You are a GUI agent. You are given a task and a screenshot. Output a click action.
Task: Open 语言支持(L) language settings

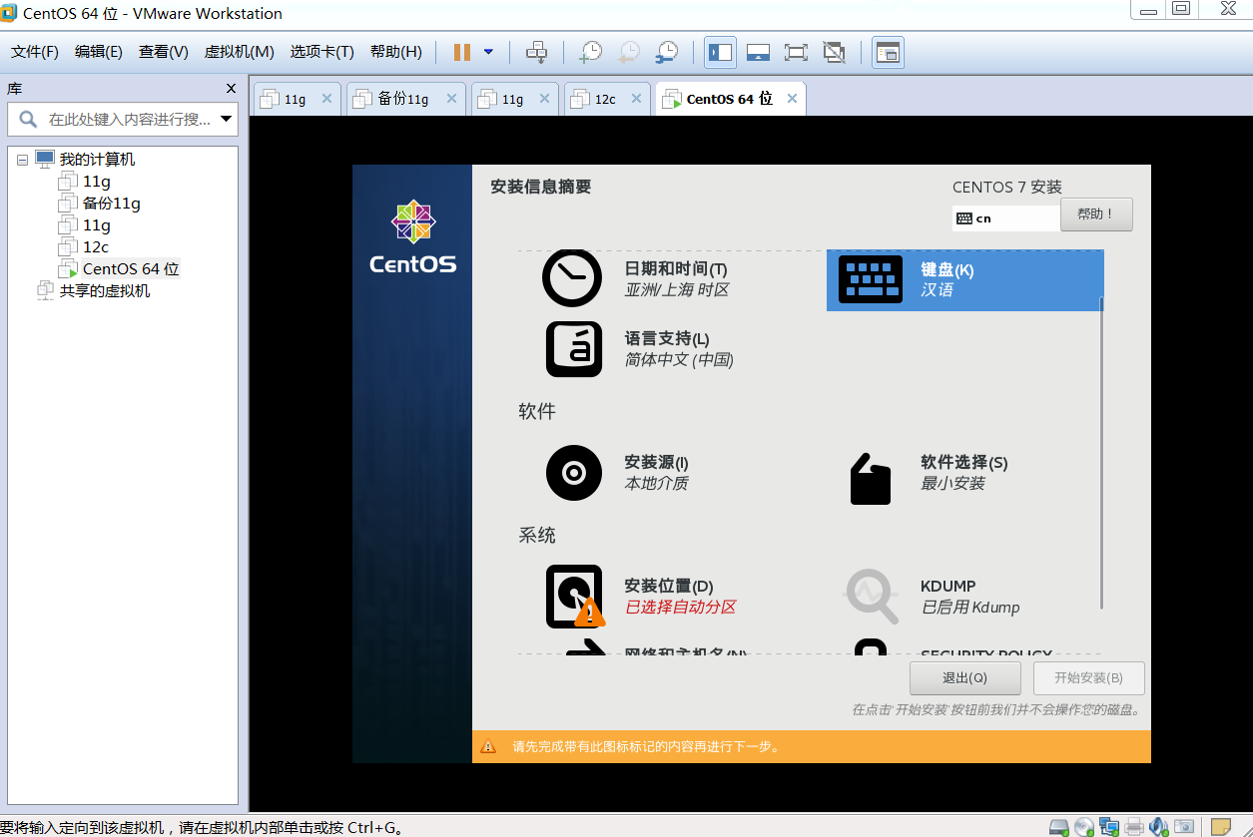pos(640,349)
